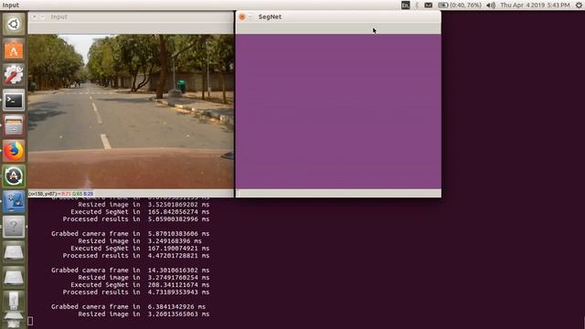
Task: Open the volume speaker indicator
Action: click(491, 5)
